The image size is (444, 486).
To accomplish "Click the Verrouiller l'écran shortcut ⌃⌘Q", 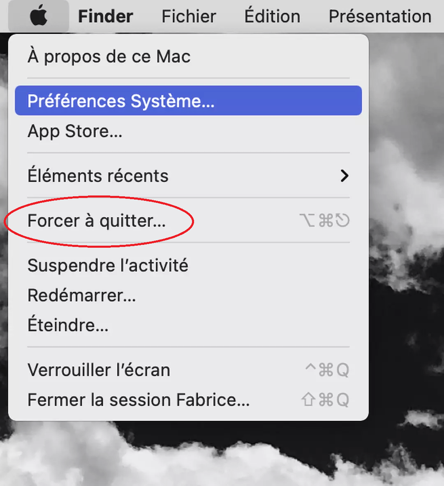I will click(x=327, y=370).
